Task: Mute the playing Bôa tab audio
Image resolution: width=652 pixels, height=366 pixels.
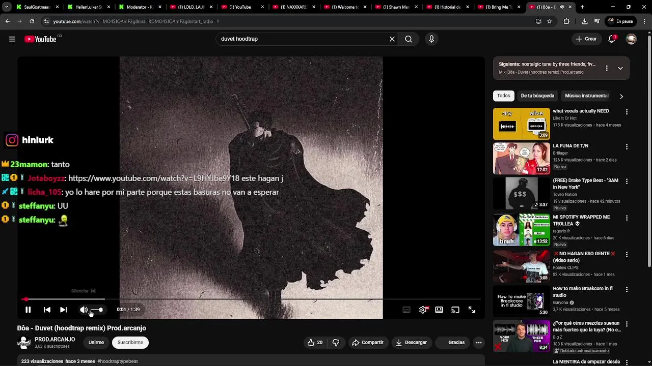Action: click(562, 7)
